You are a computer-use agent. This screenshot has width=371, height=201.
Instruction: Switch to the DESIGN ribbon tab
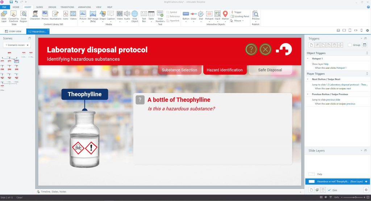click(52, 7)
